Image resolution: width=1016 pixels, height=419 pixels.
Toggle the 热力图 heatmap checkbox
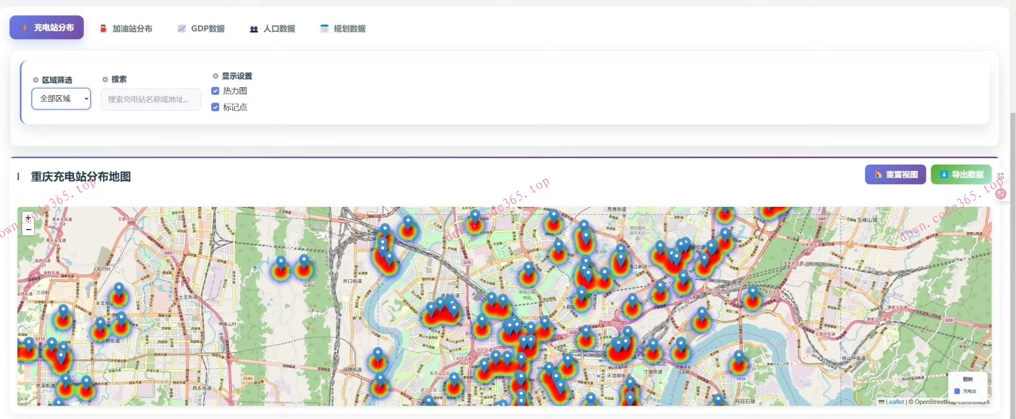(x=215, y=91)
